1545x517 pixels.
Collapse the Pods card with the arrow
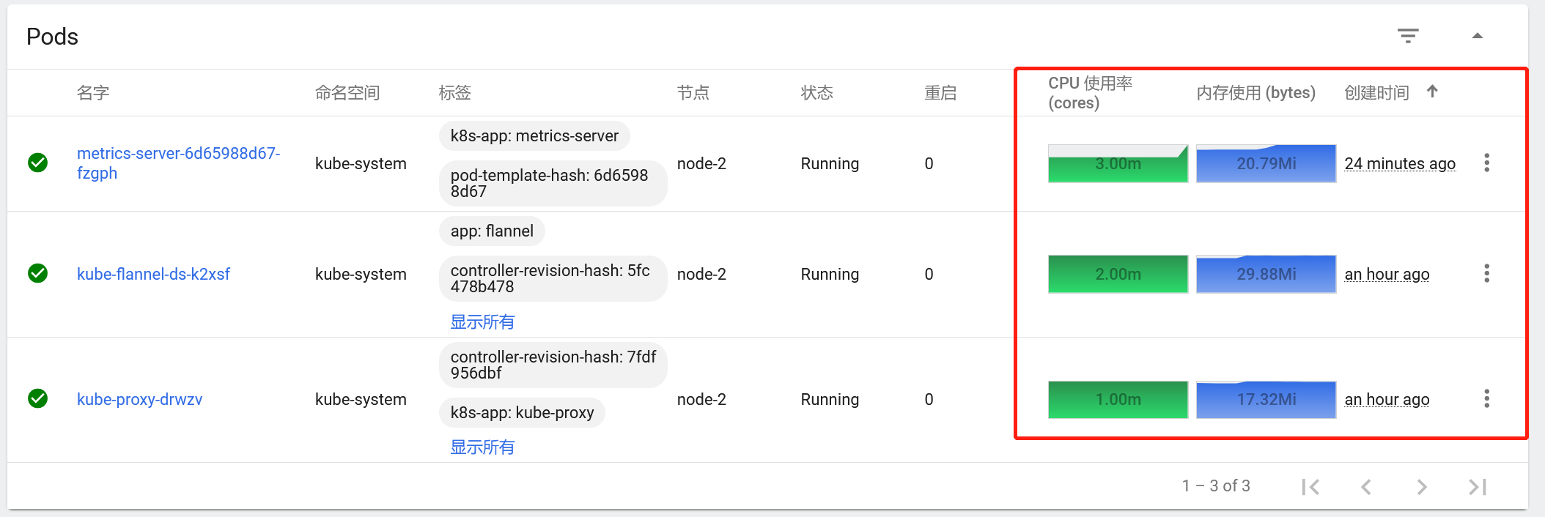(x=1478, y=36)
